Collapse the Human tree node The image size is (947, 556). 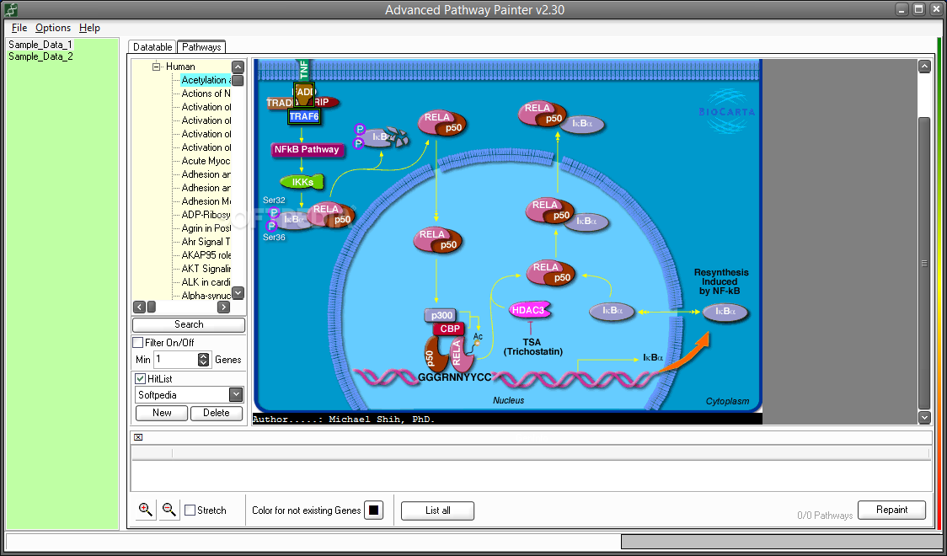point(157,67)
